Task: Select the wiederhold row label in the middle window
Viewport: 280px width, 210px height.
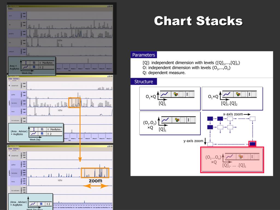Action: [15, 86]
